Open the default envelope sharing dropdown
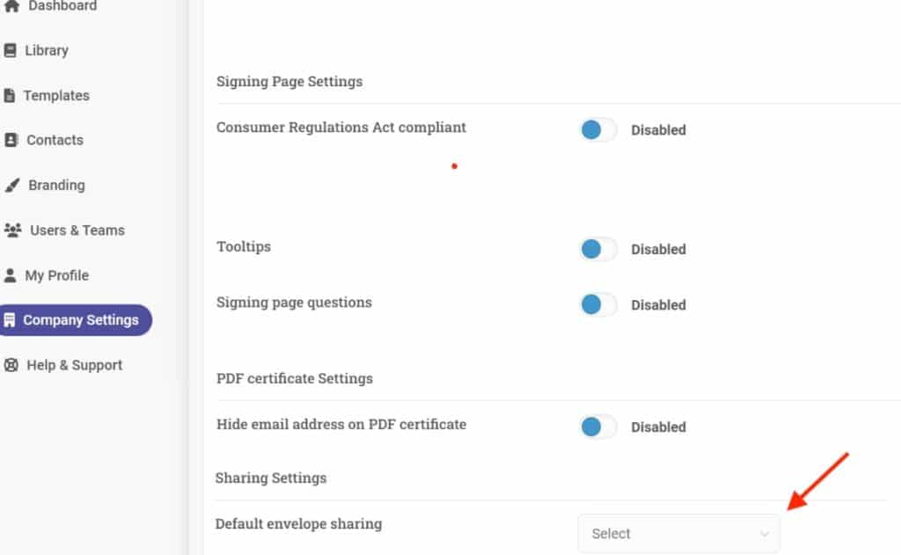 (678, 533)
